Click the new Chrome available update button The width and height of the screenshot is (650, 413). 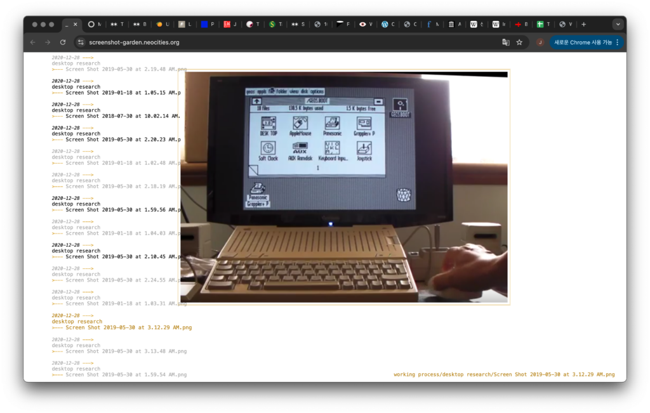pos(583,43)
